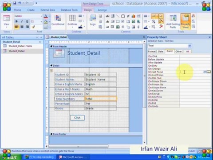
Task: Select the Attachment paperclip control
Action: (x=138, y=27)
